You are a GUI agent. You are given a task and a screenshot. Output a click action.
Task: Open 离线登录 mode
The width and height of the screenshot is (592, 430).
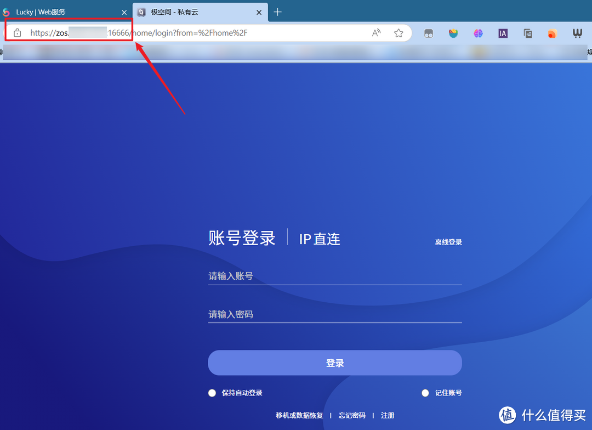(x=448, y=242)
